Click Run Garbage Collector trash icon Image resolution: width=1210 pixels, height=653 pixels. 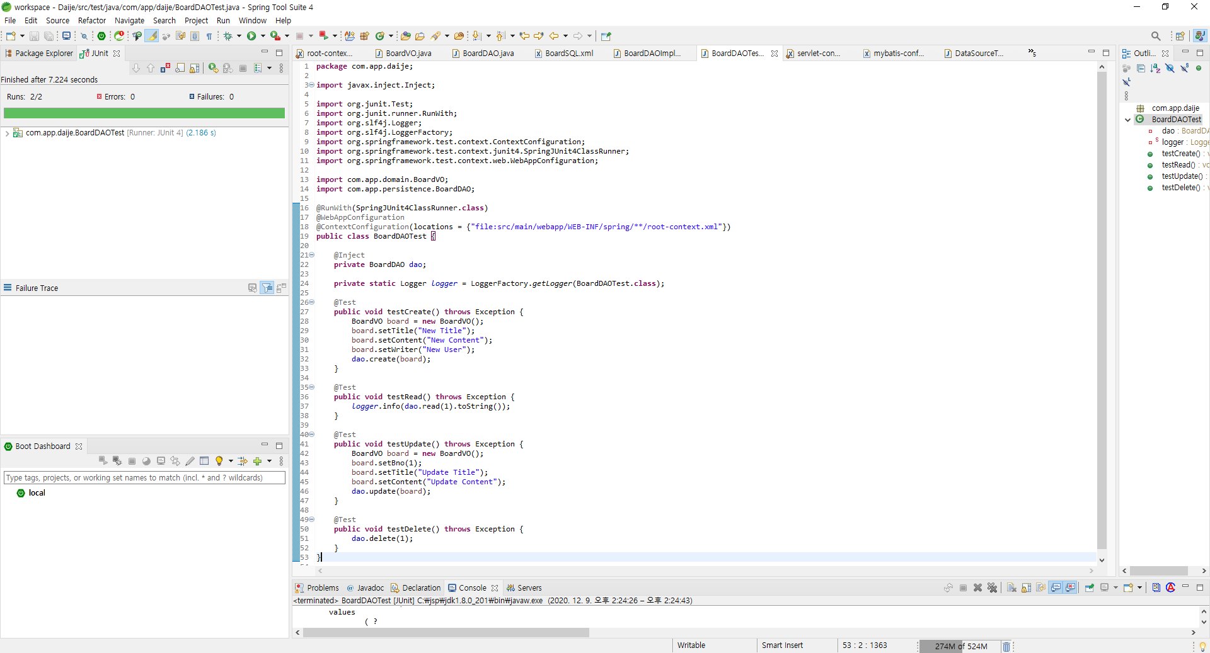(x=1006, y=646)
